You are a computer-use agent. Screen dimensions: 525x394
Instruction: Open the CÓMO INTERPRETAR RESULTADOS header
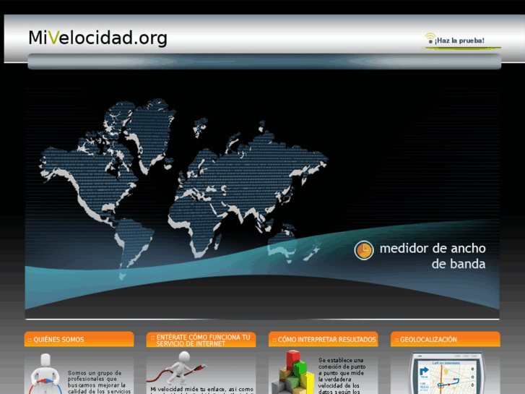coord(323,339)
